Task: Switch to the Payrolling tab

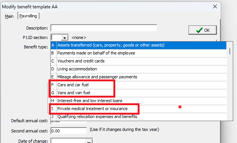Action: pyautogui.click(x=28, y=16)
